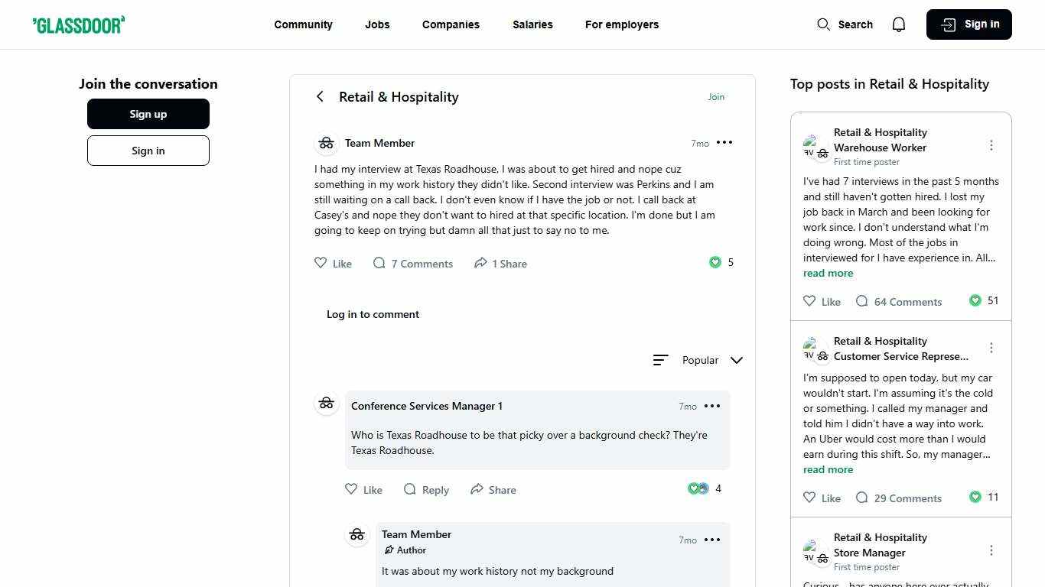Expand 'read more' on Customer Service post
This screenshot has width=1045, height=587.
(828, 469)
